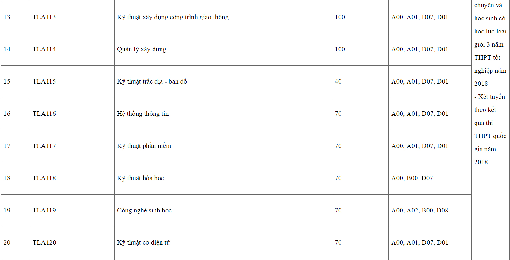Click 'Kỹ thuật phần mềm' program name
Image resolution: width=510 pixels, height=260 pixels.
[144, 146]
